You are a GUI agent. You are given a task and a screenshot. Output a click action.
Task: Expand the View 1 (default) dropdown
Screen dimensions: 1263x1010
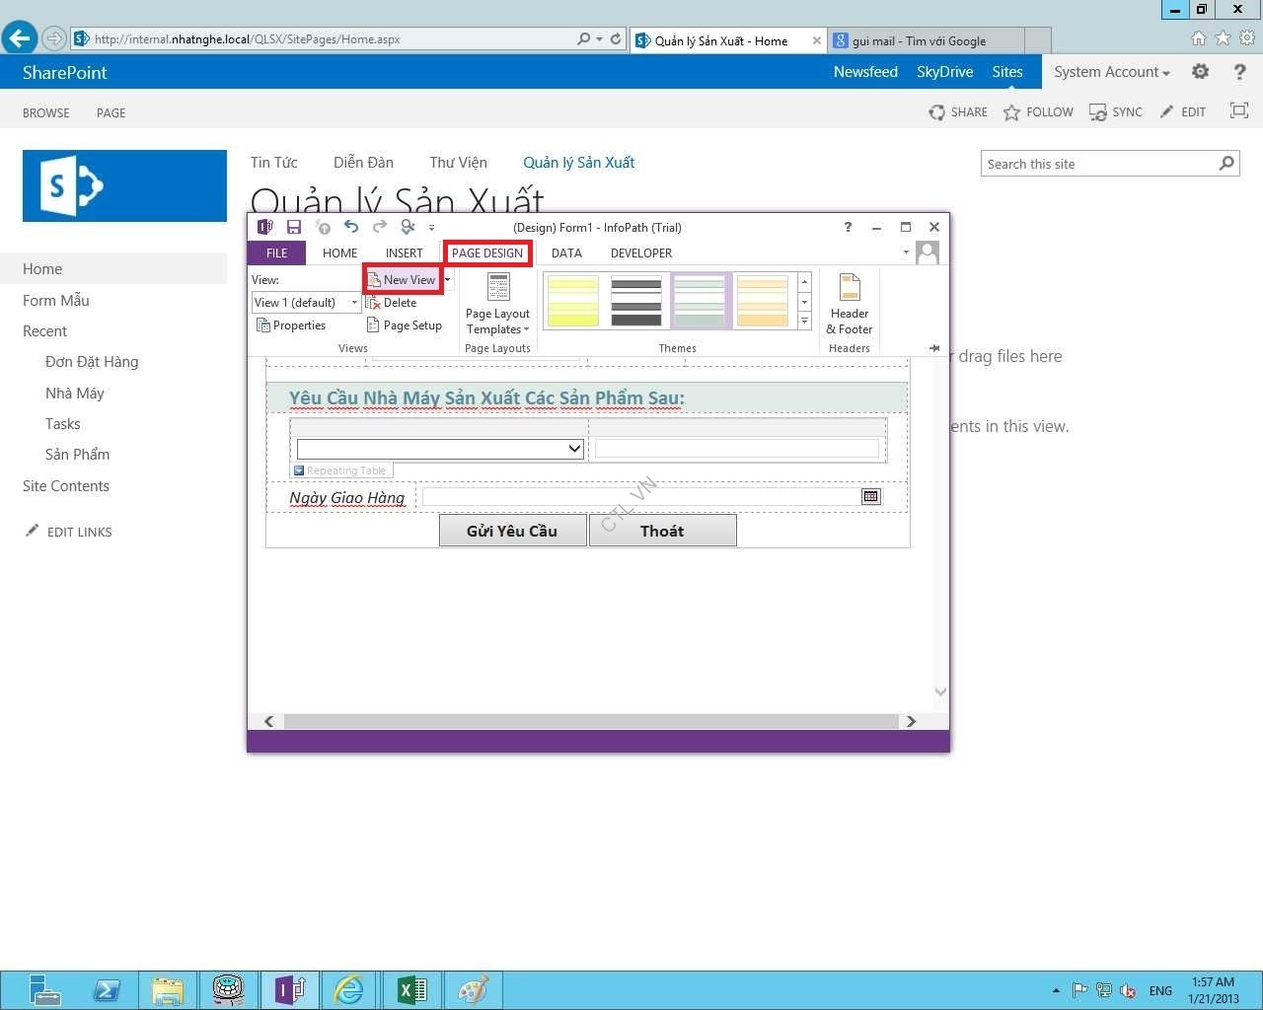354,303
